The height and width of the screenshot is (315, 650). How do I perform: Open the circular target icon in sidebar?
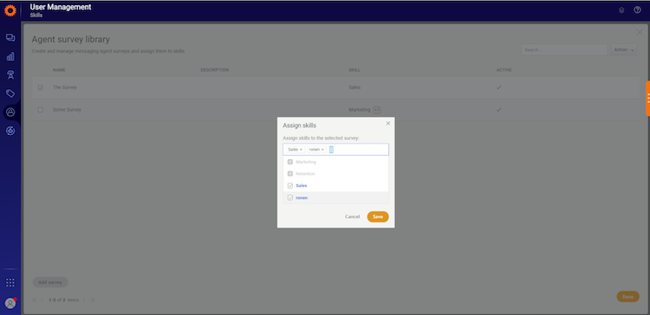[10, 131]
